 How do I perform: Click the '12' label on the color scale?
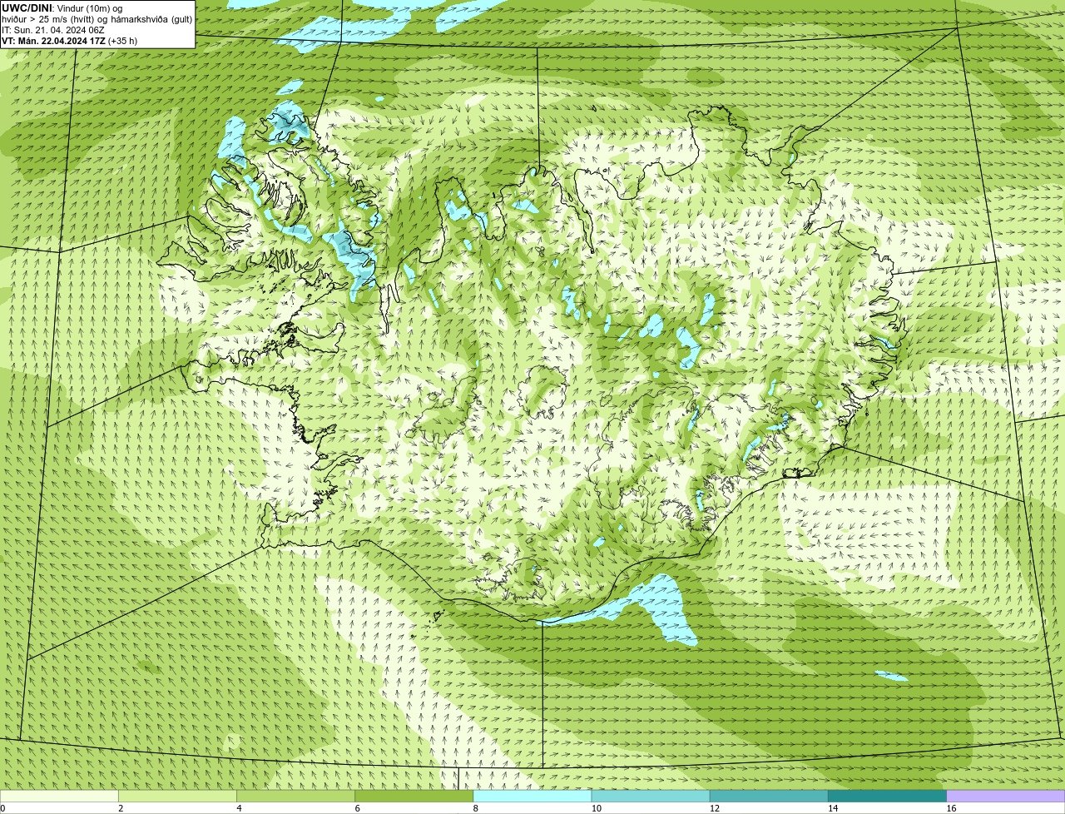pos(714,808)
